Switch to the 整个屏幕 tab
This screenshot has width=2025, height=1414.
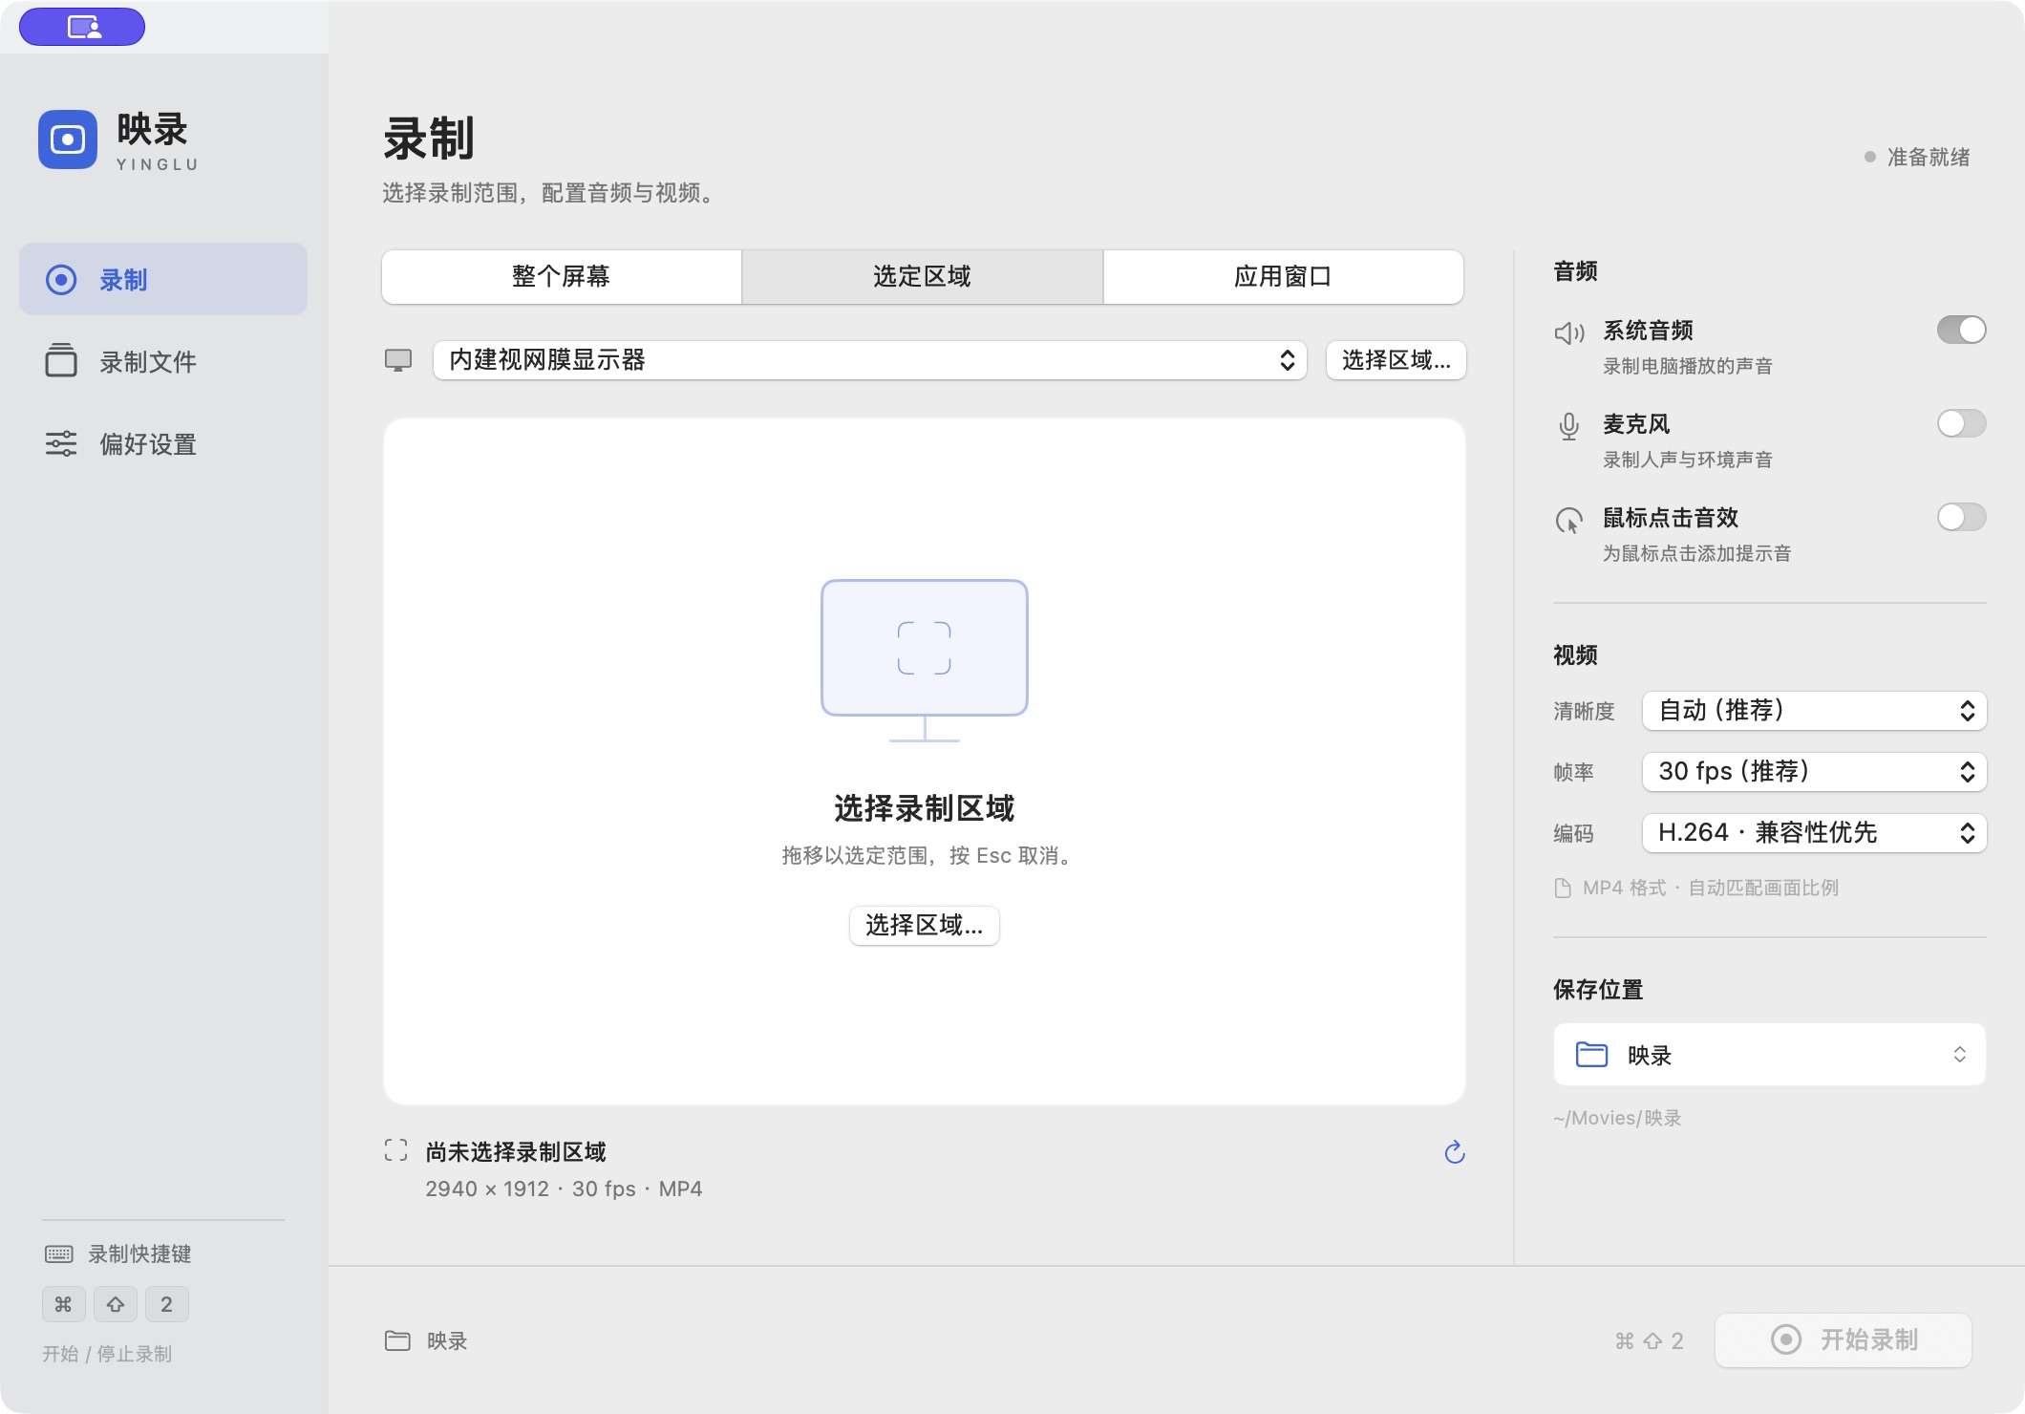click(x=562, y=277)
